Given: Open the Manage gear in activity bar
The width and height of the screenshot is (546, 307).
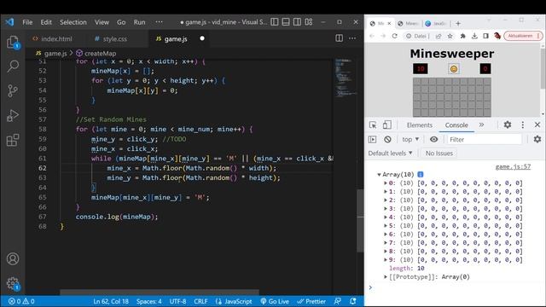Looking at the screenshot, I should [13, 283].
